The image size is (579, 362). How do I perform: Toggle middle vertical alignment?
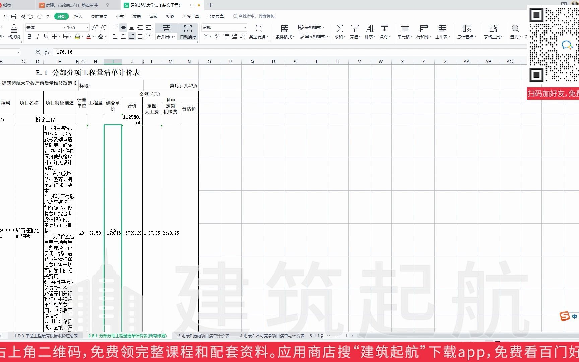[123, 27]
